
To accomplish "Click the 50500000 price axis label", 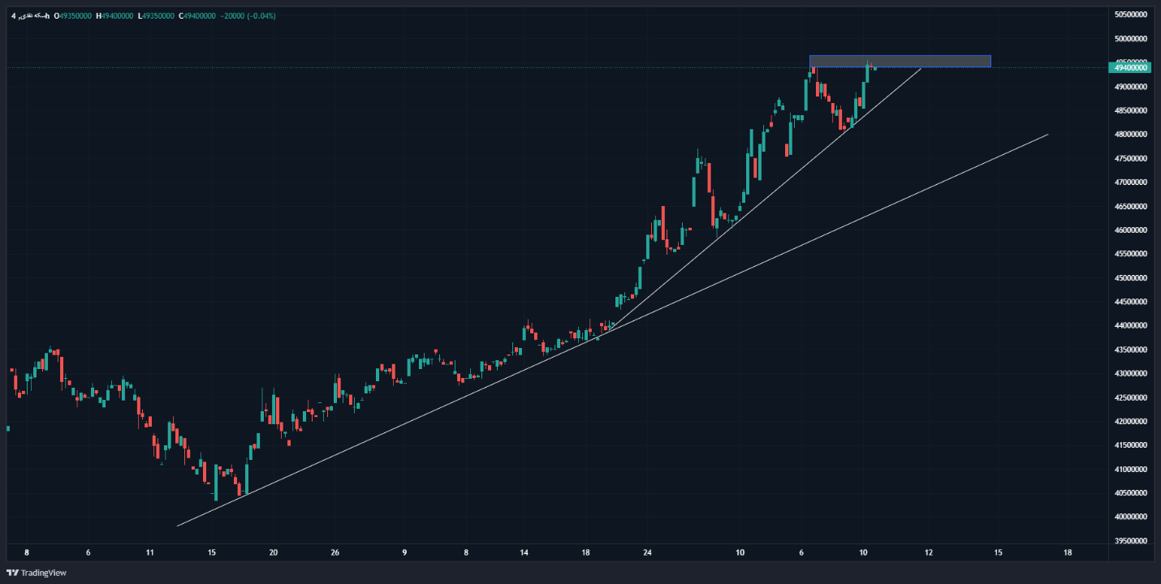I will (1130, 15).
